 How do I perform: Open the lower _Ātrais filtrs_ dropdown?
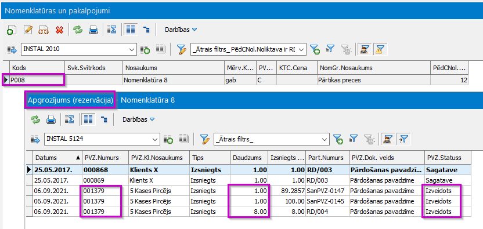tap(325, 140)
